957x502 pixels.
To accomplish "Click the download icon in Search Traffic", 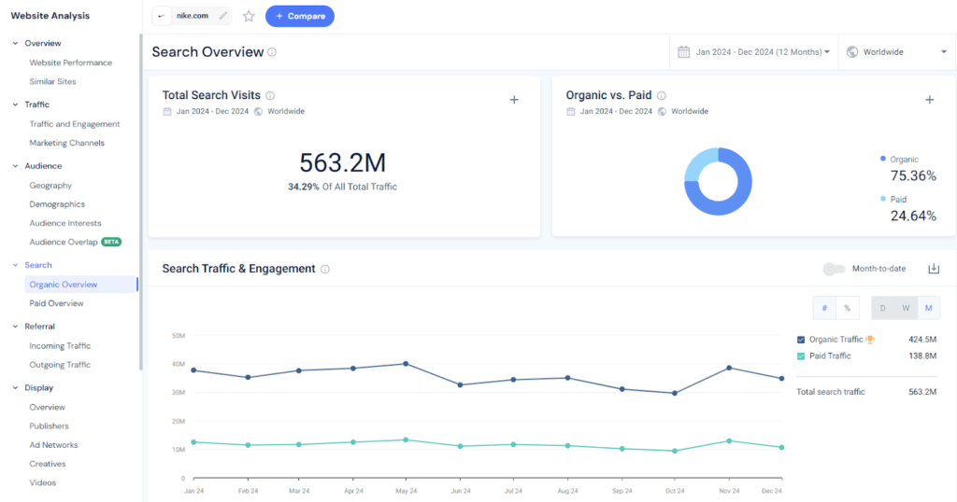I will click(933, 269).
